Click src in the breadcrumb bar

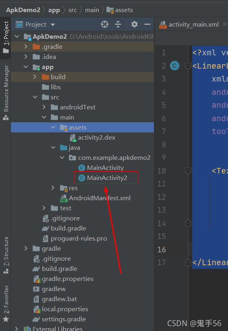click(x=73, y=10)
